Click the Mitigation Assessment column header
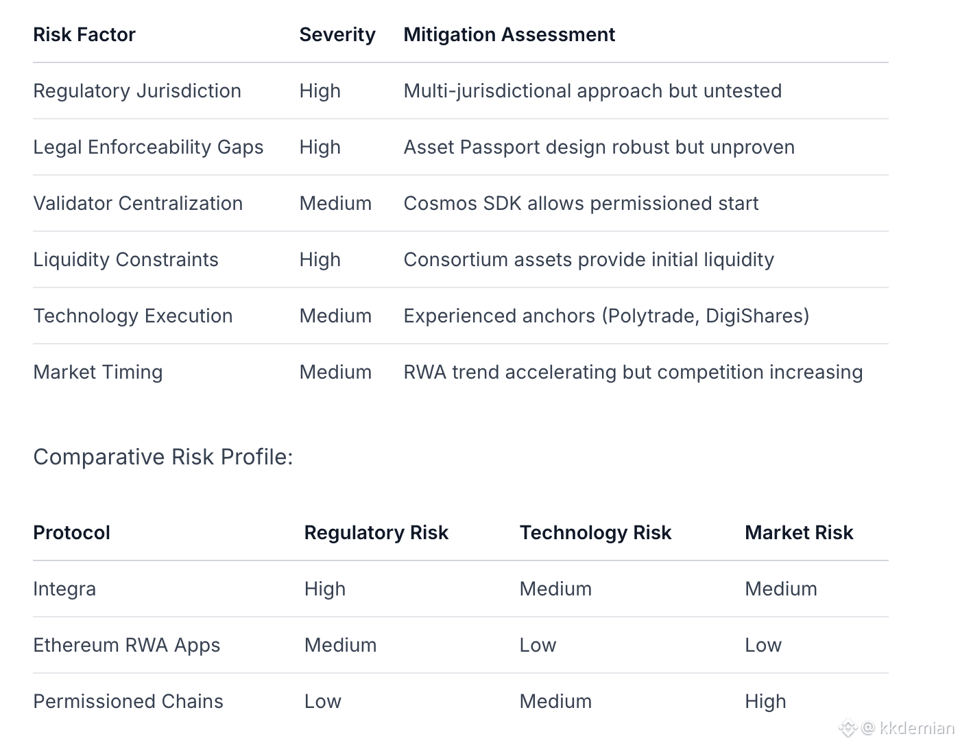Screen dimensions: 960x745 (x=509, y=35)
